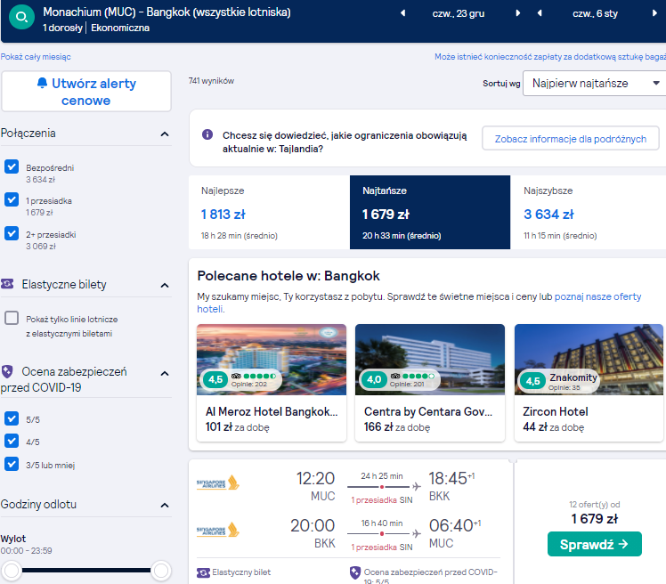Collapse the Godziny odlotu section

[165, 506]
